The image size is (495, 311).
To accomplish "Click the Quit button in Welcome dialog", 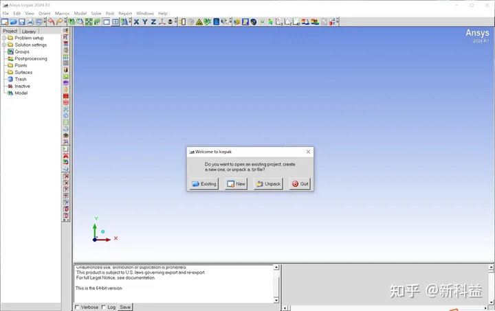I will [x=300, y=184].
